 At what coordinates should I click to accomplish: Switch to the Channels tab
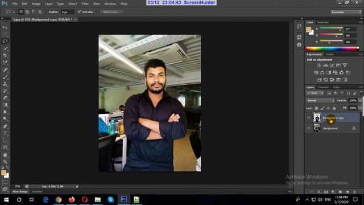(x=324, y=87)
